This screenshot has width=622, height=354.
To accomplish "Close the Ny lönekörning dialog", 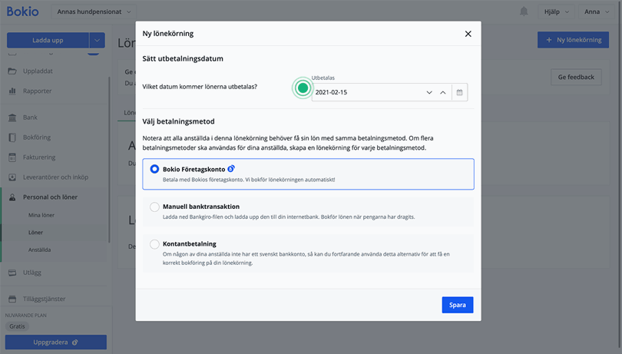I will [x=468, y=34].
